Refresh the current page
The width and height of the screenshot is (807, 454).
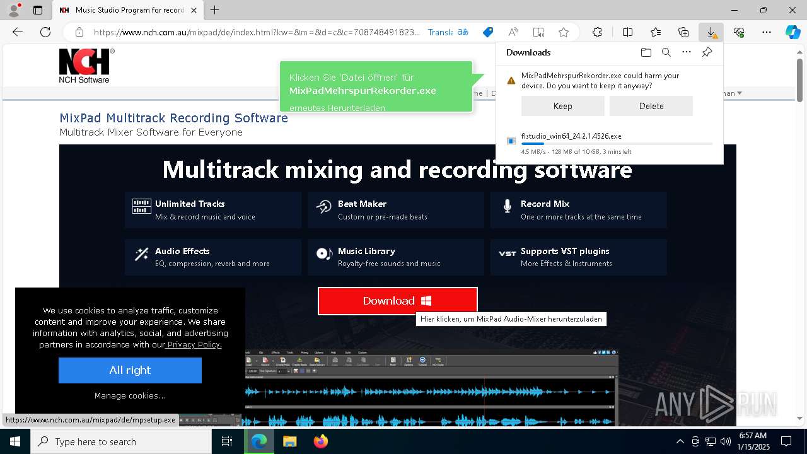(x=45, y=32)
